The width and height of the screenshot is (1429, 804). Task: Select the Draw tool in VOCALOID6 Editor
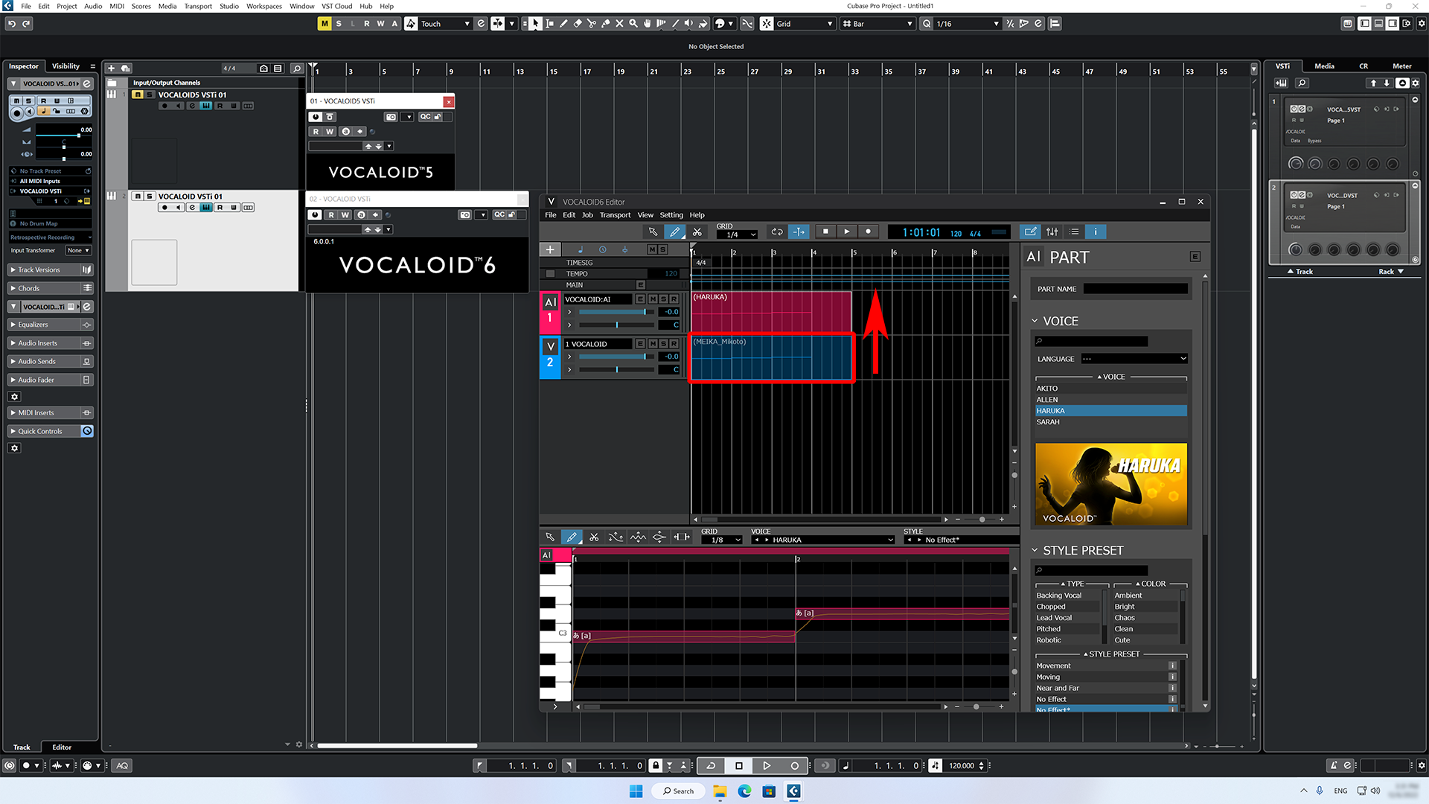pyautogui.click(x=675, y=232)
